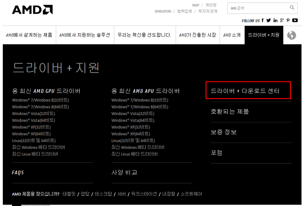Select the 드라이버 + 지원 tab

tap(264, 35)
